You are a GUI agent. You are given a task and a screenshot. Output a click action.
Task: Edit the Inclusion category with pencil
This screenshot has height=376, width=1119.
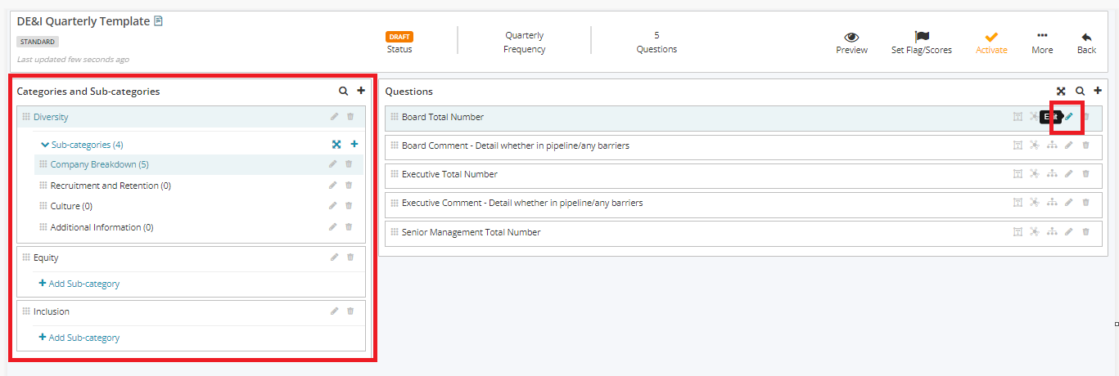click(334, 311)
